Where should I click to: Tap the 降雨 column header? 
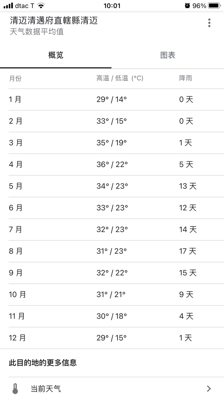tap(185, 78)
